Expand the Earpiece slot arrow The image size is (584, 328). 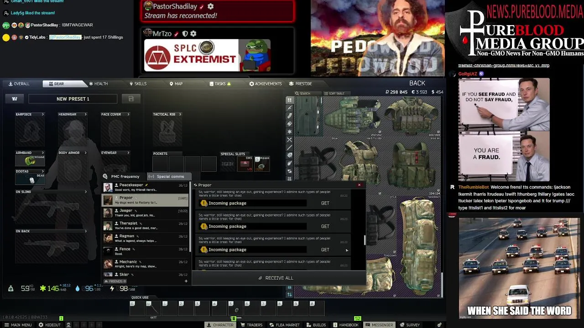point(42,114)
